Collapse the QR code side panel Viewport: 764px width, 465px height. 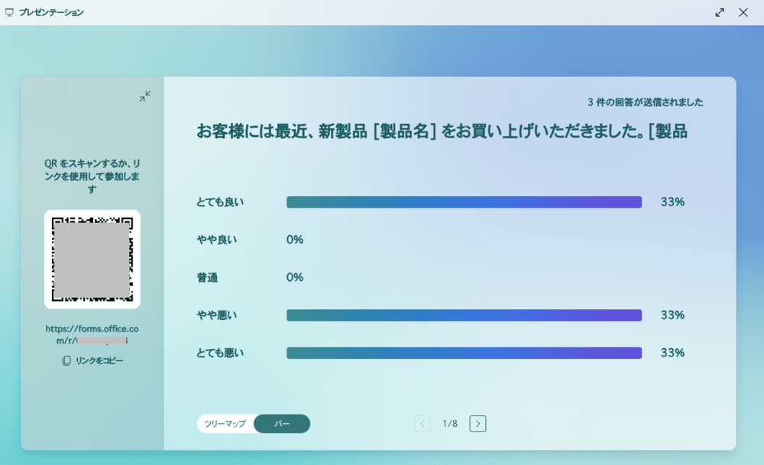[x=145, y=96]
